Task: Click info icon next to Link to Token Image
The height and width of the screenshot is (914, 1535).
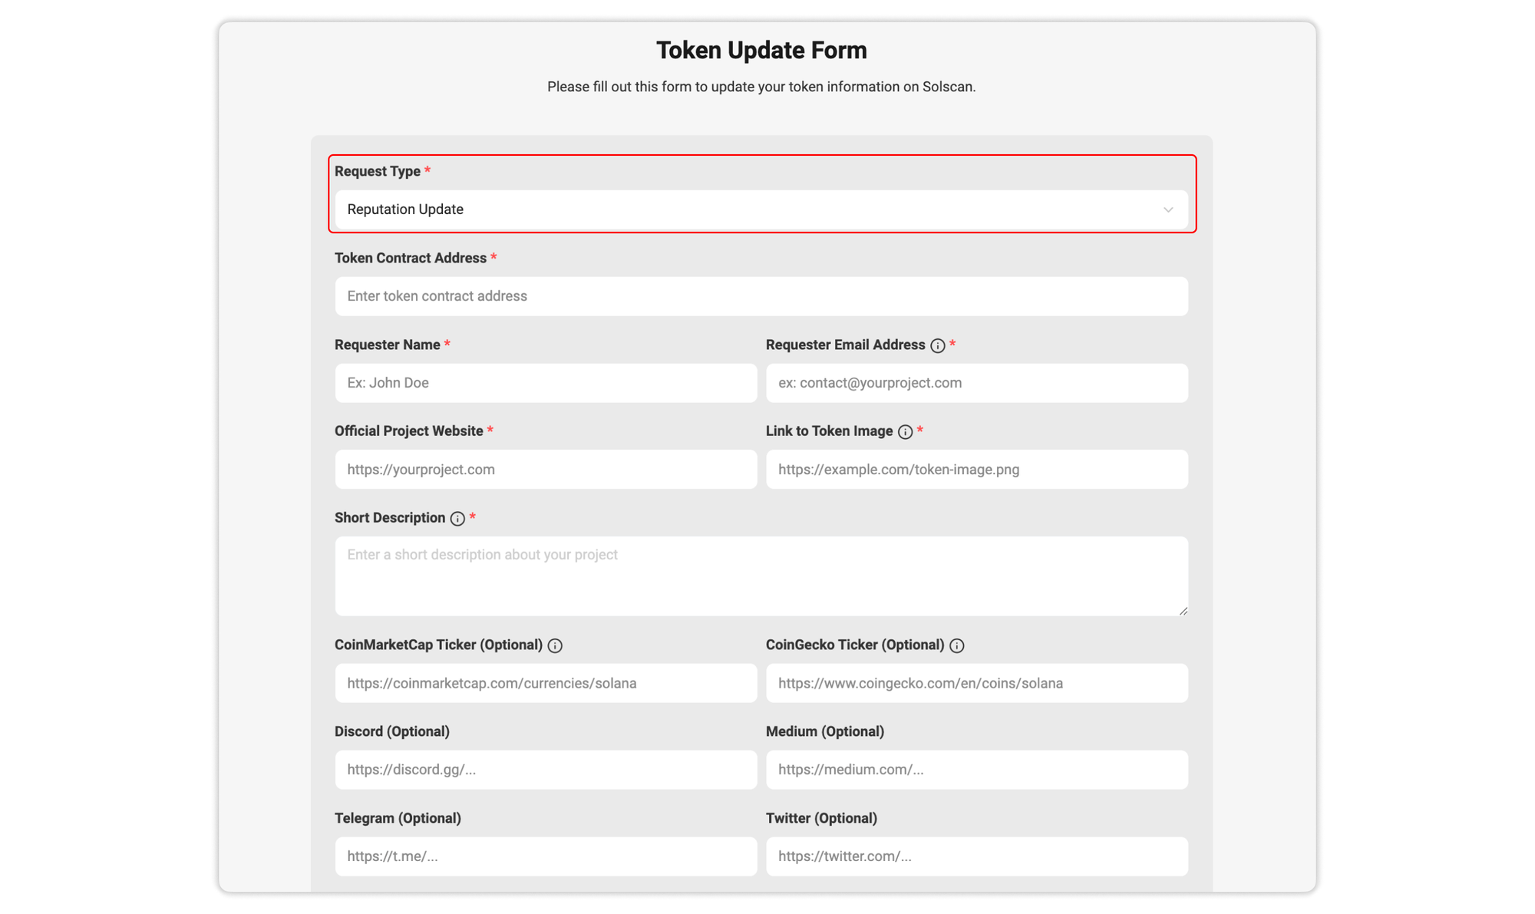Action: coord(905,432)
